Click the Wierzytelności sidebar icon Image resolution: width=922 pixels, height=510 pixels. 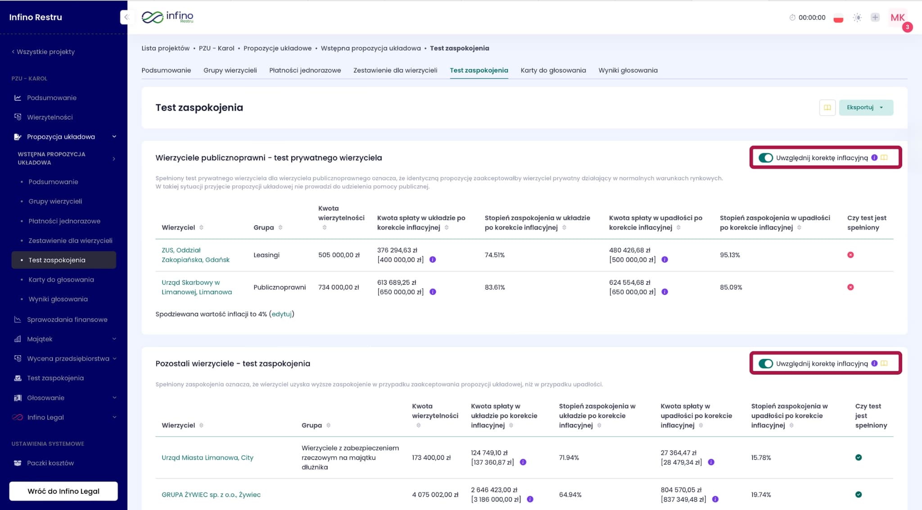click(18, 117)
